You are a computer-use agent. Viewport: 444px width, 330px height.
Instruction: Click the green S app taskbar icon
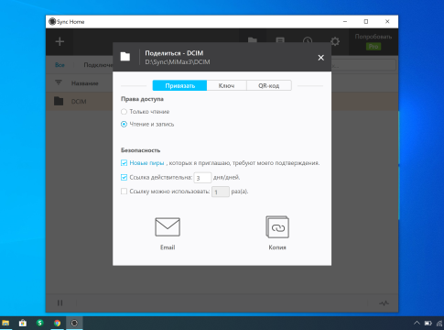pyautogui.click(x=39, y=323)
